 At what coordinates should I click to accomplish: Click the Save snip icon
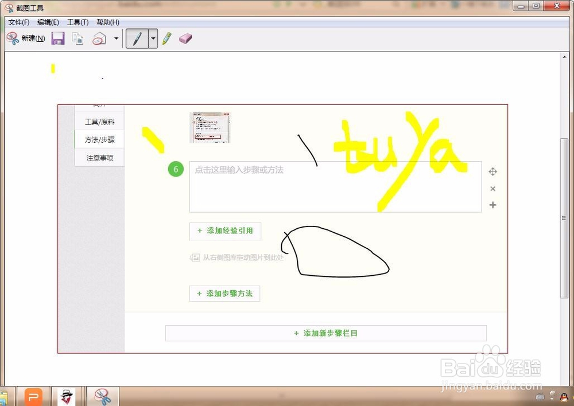57,38
